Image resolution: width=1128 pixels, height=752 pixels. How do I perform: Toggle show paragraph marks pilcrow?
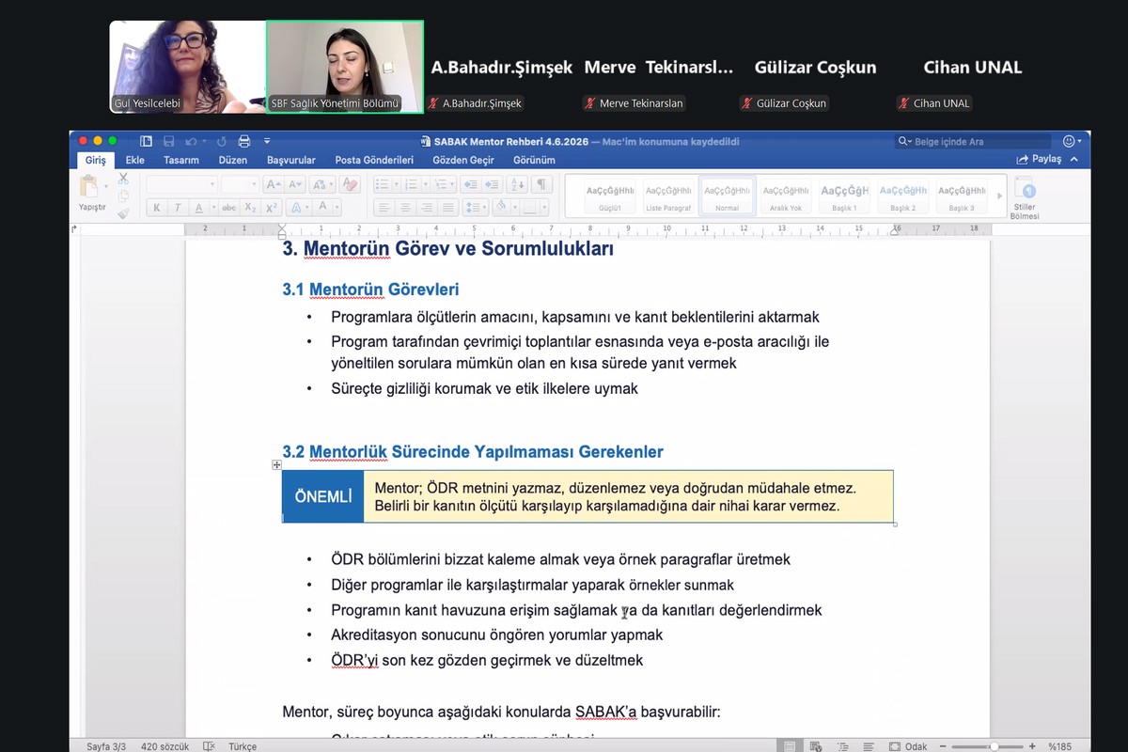(x=541, y=184)
